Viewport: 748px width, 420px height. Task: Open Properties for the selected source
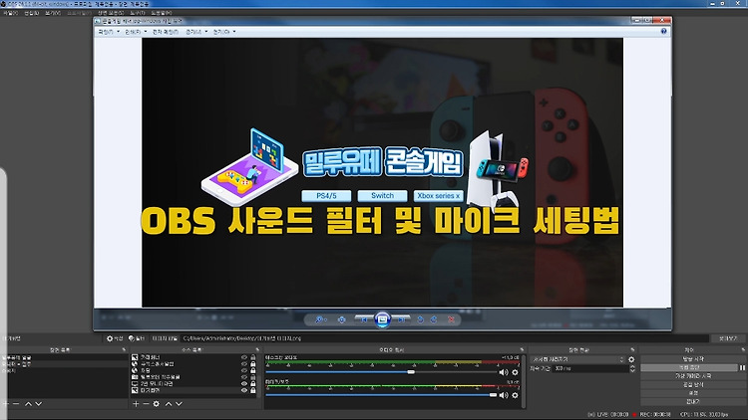pyautogui.click(x=115, y=338)
